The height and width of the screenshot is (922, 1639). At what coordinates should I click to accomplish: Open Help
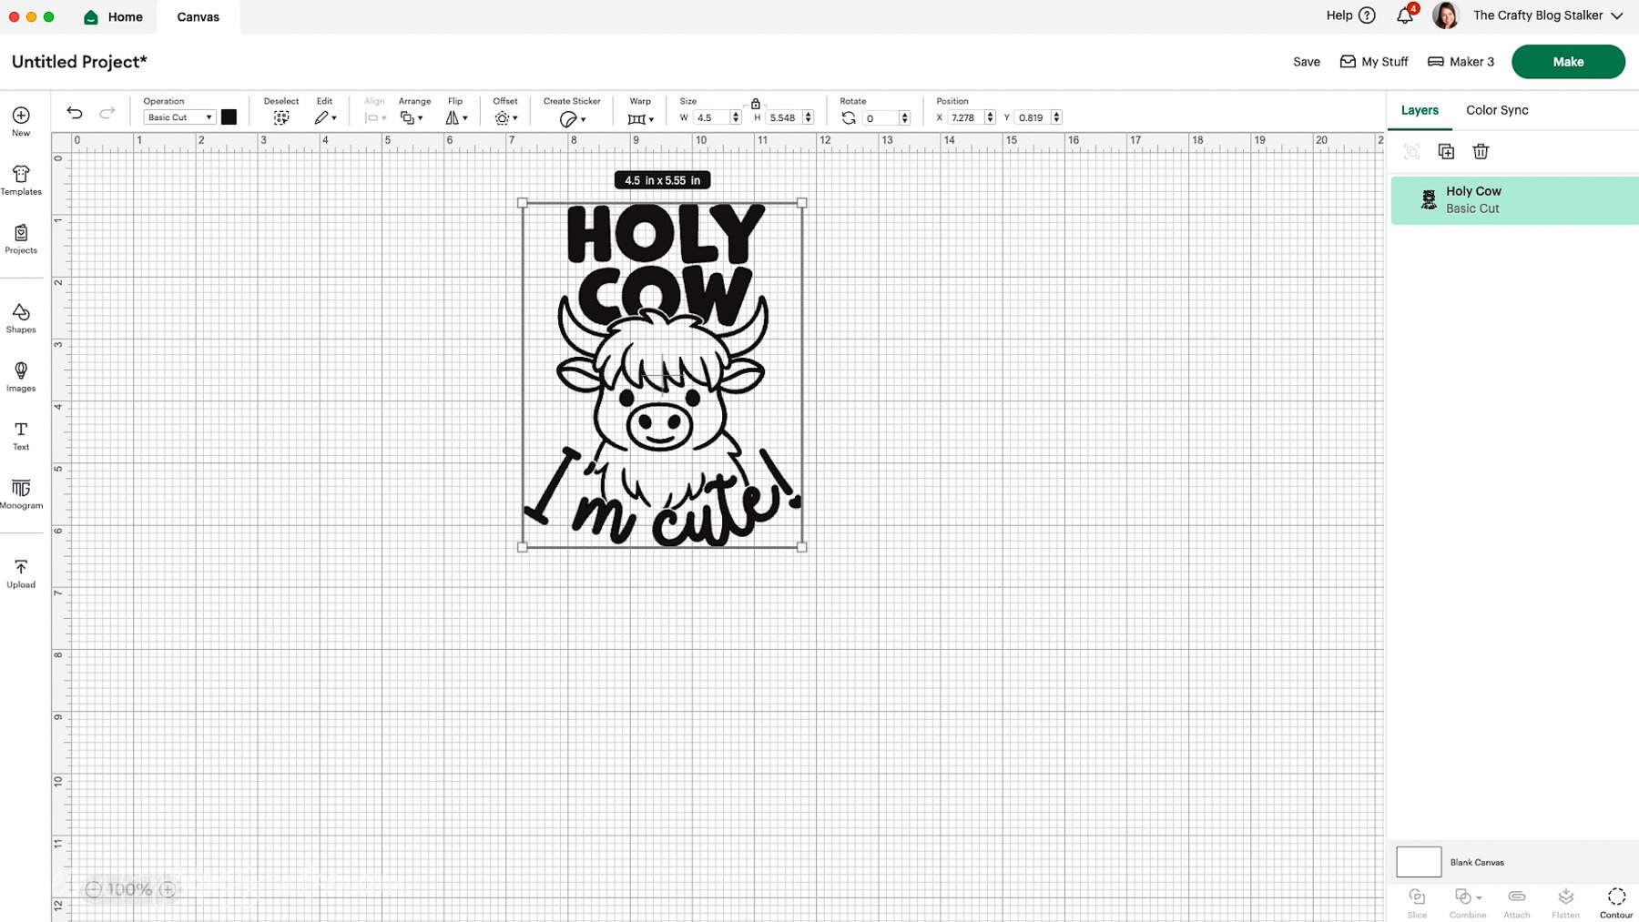(x=1350, y=15)
